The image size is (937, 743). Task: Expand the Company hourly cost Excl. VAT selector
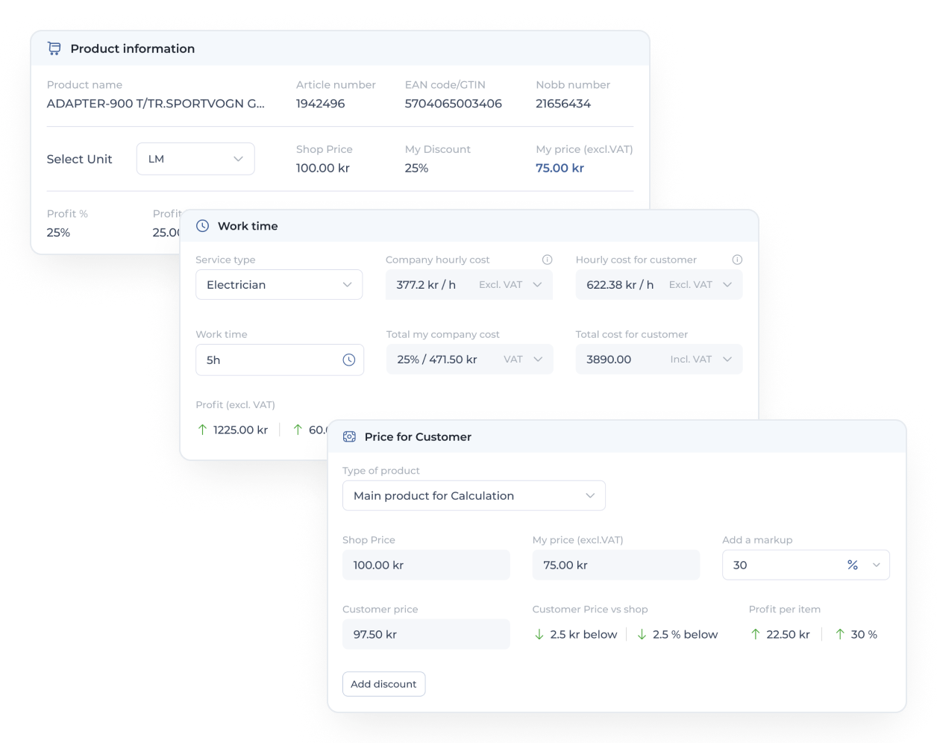click(537, 284)
